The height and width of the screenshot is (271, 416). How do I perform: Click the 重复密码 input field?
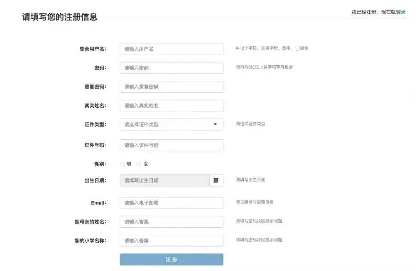point(171,87)
